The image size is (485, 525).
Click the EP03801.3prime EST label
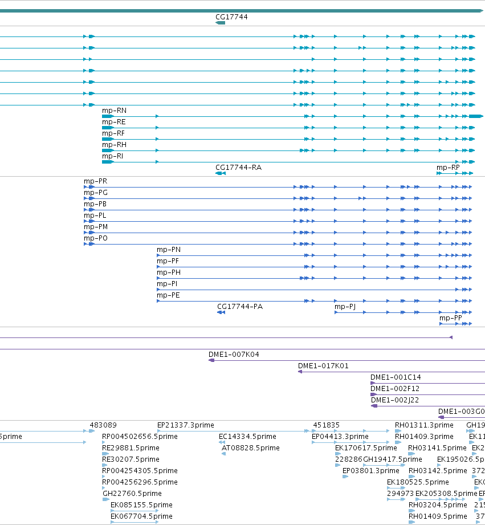371,470
